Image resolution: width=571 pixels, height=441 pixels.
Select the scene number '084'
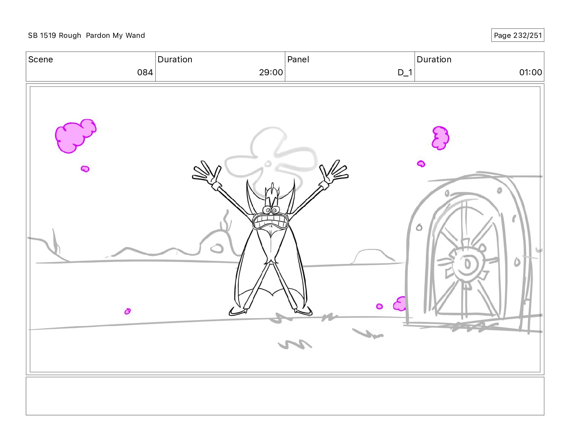point(145,72)
